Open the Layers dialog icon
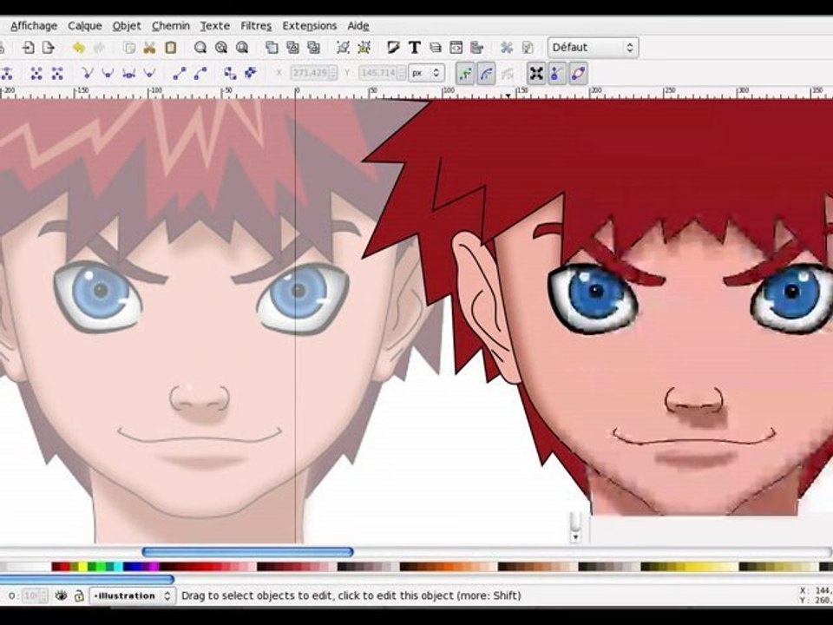This screenshot has width=833, height=625. pos(435,48)
